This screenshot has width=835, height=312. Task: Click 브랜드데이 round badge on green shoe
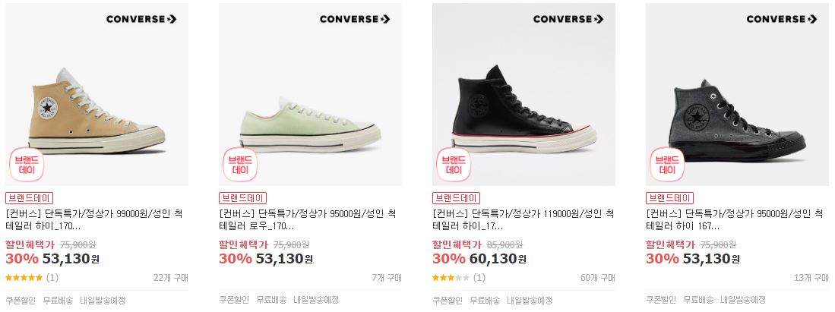click(x=240, y=165)
